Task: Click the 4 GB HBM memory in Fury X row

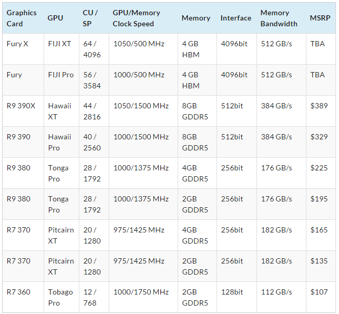Action: coord(198,49)
